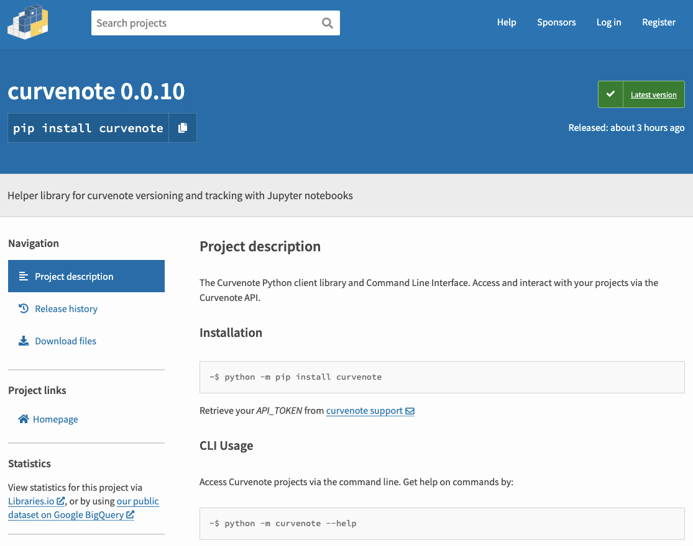Click the Project description main heading
The width and height of the screenshot is (693, 546).
(x=260, y=246)
